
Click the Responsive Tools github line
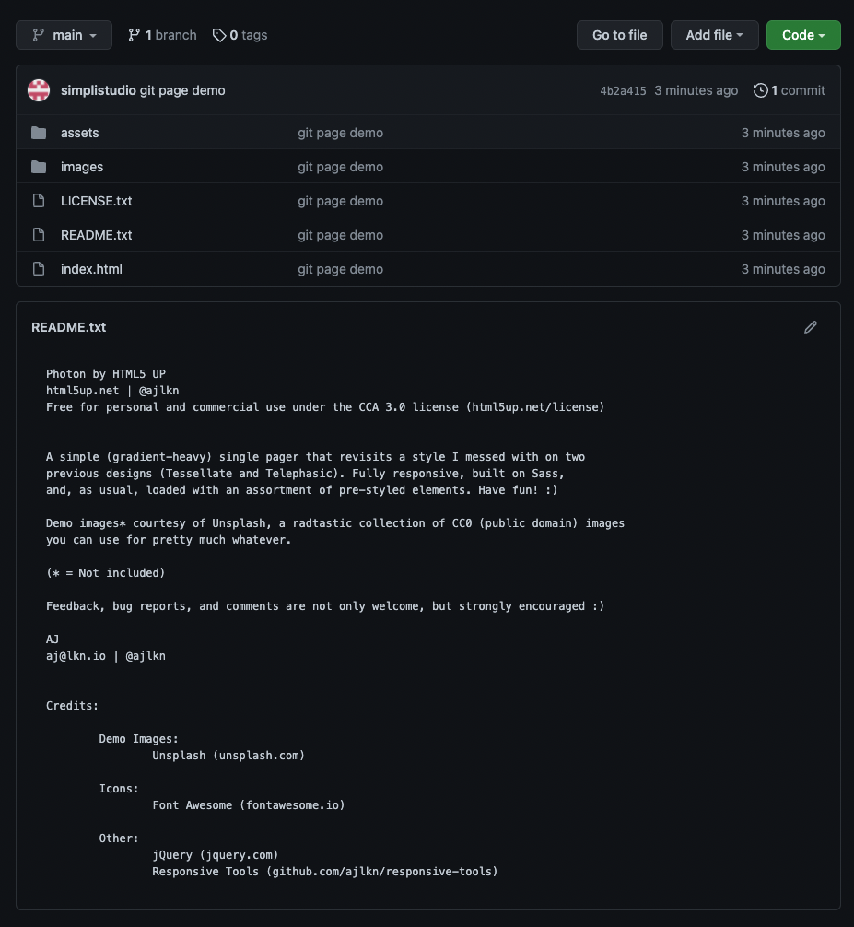325,872
